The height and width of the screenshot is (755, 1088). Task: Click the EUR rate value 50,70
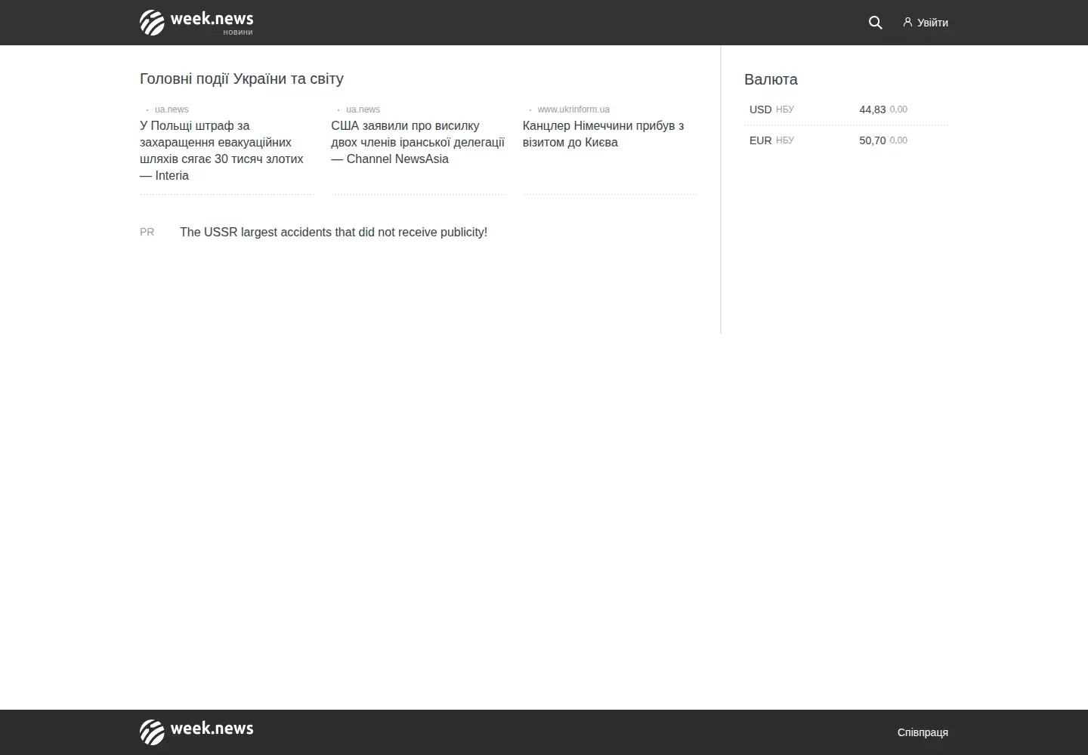[872, 140]
